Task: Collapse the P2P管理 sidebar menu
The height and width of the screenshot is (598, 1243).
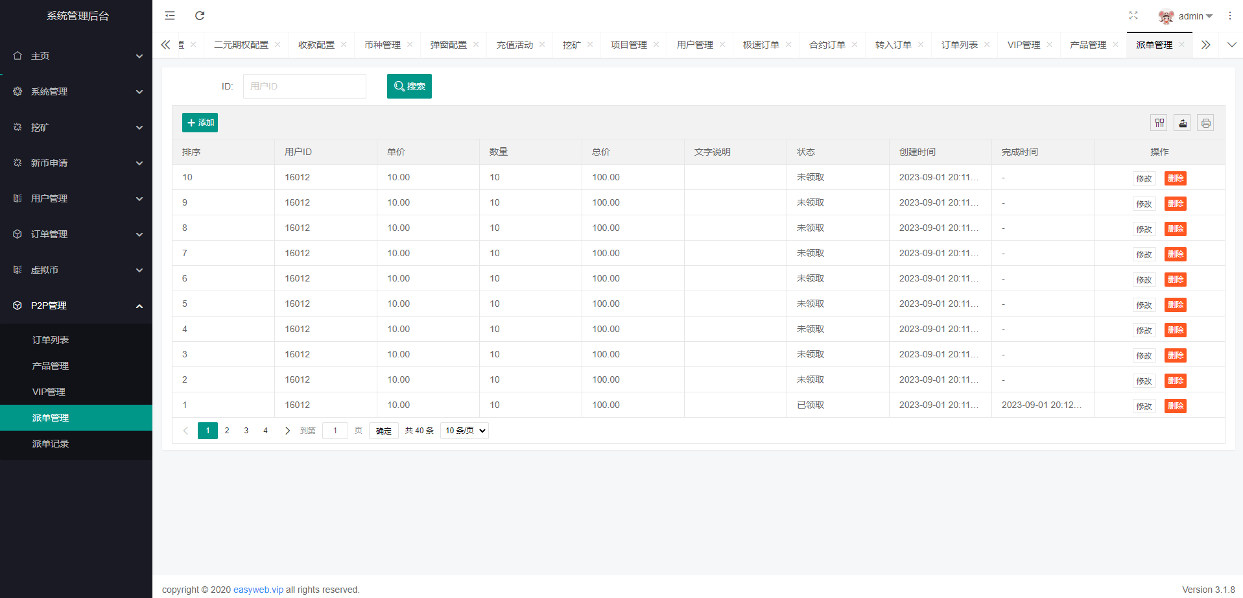Action: pyautogui.click(x=76, y=305)
